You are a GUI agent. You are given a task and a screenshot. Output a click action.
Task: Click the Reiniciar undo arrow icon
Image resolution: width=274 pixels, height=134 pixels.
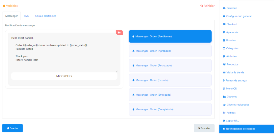pyautogui.click(x=202, y=6)
